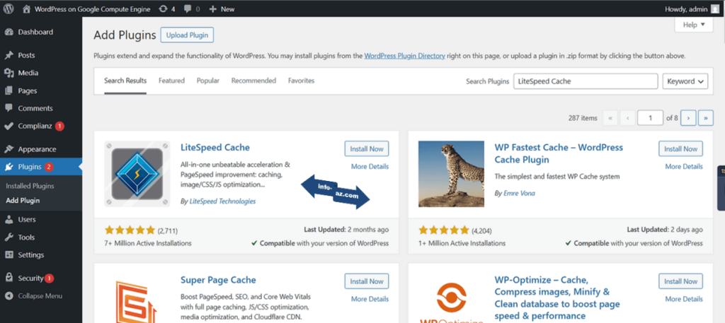Expand the Help panel dropdown
725x323 pixels.
click(x=693, y=25)
